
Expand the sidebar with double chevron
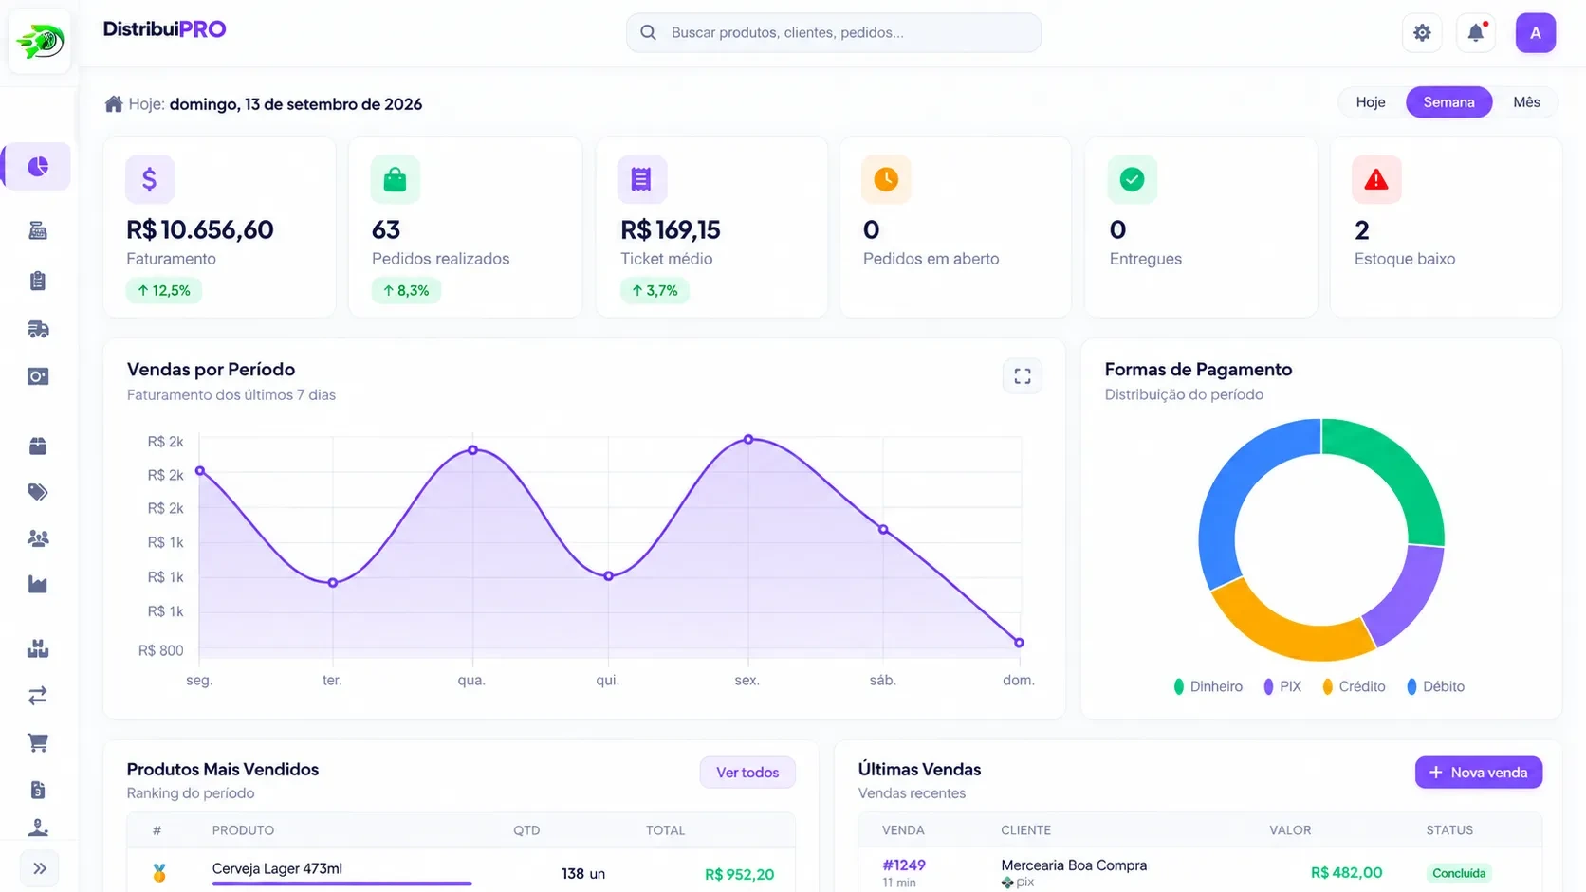tap(40, 868)
